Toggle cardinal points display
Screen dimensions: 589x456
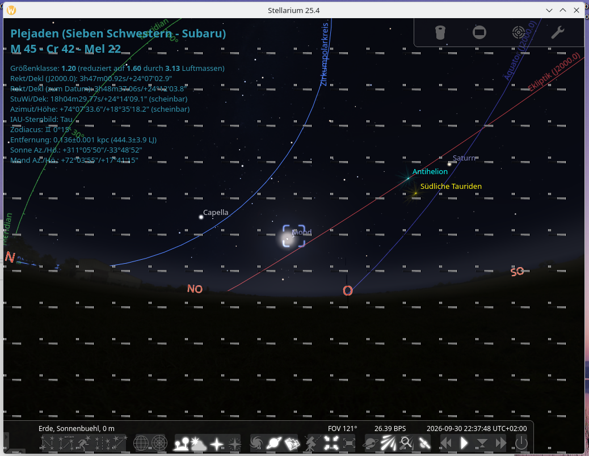(217, 444)
